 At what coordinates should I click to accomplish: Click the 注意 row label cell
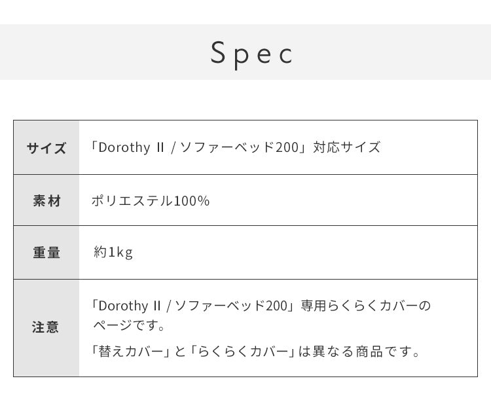[x=46, y=327]
